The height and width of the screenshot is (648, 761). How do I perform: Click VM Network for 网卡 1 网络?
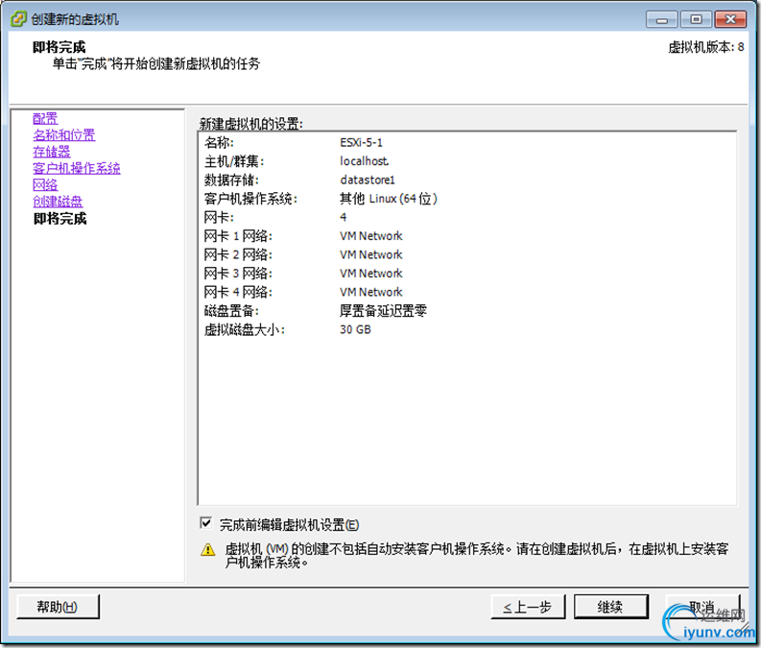coord(371,236)
